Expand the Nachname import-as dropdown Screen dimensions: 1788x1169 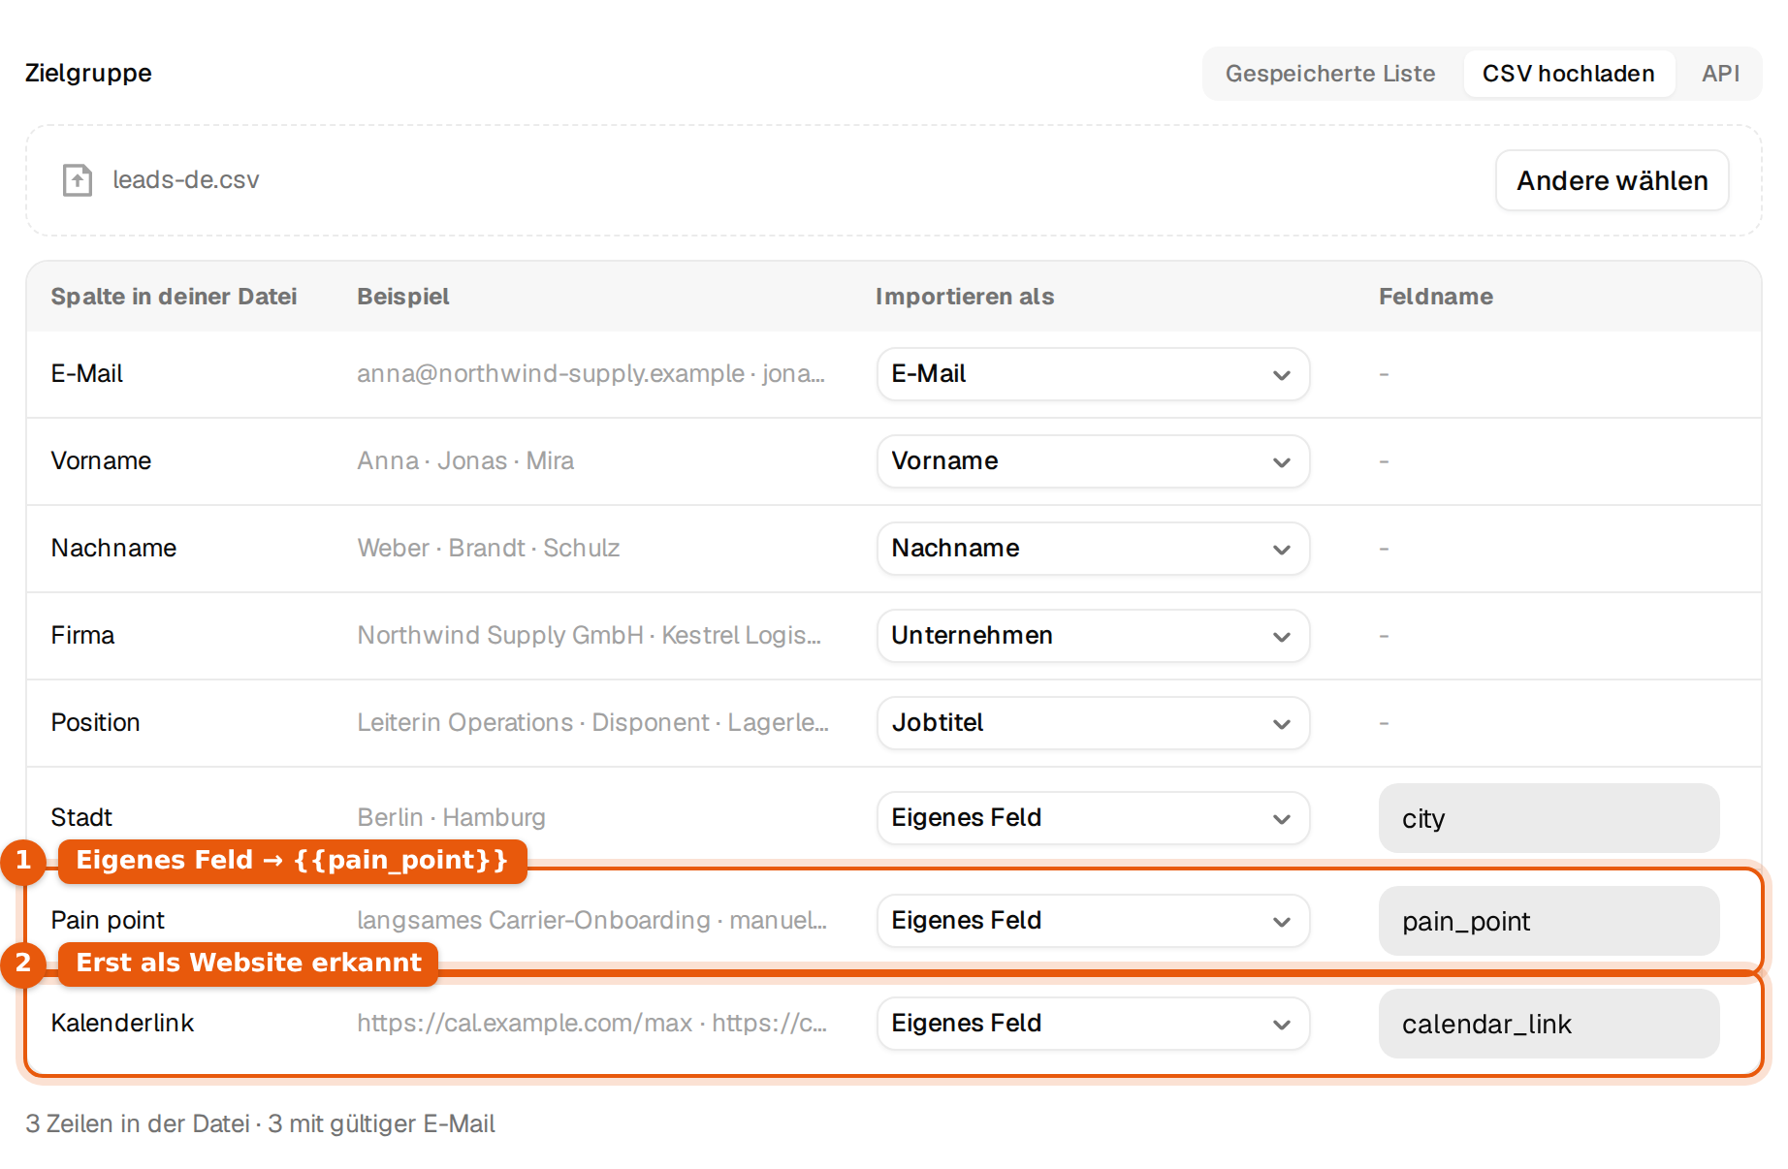click(x=1093, y=549)
